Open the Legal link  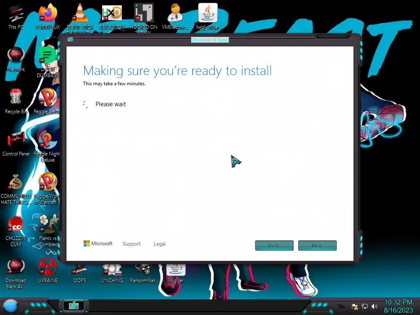pyautogui.click(x=160, y=244)
